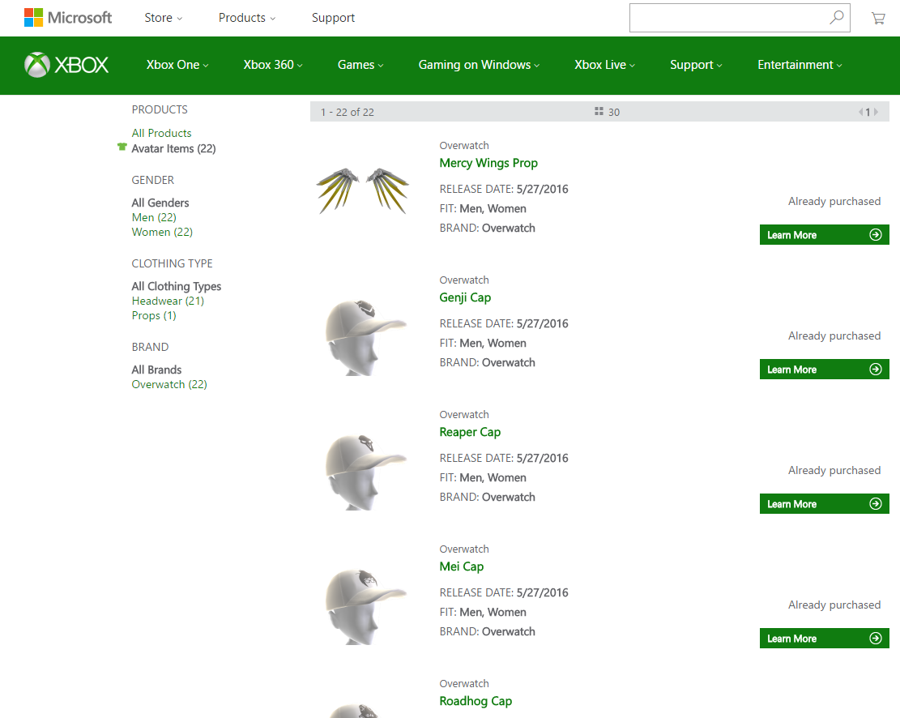Viewport: 900px width, 718px height.
Task: Filter by Overwatch (22) brand
Action: click(x=169, y=384)
